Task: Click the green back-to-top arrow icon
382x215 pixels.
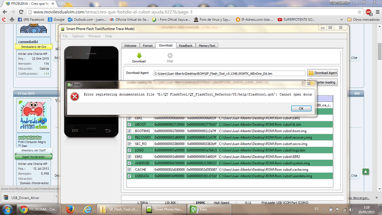Action: pos(365,172)
